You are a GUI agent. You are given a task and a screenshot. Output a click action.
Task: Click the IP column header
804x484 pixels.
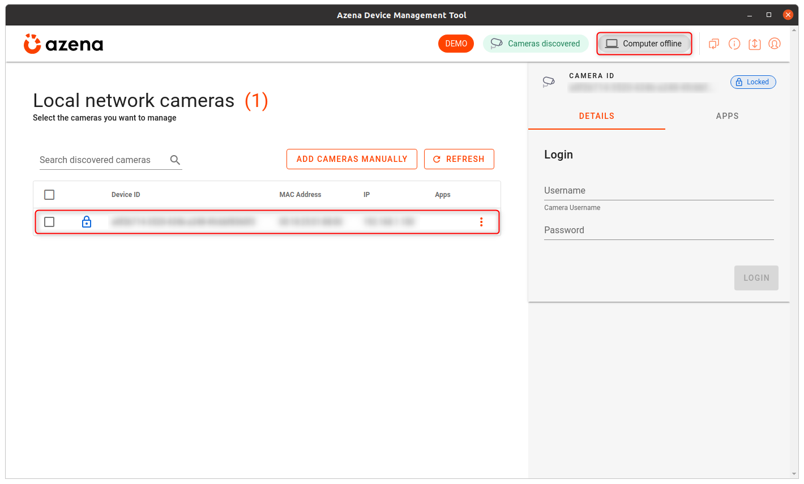(x=367, y=195)
